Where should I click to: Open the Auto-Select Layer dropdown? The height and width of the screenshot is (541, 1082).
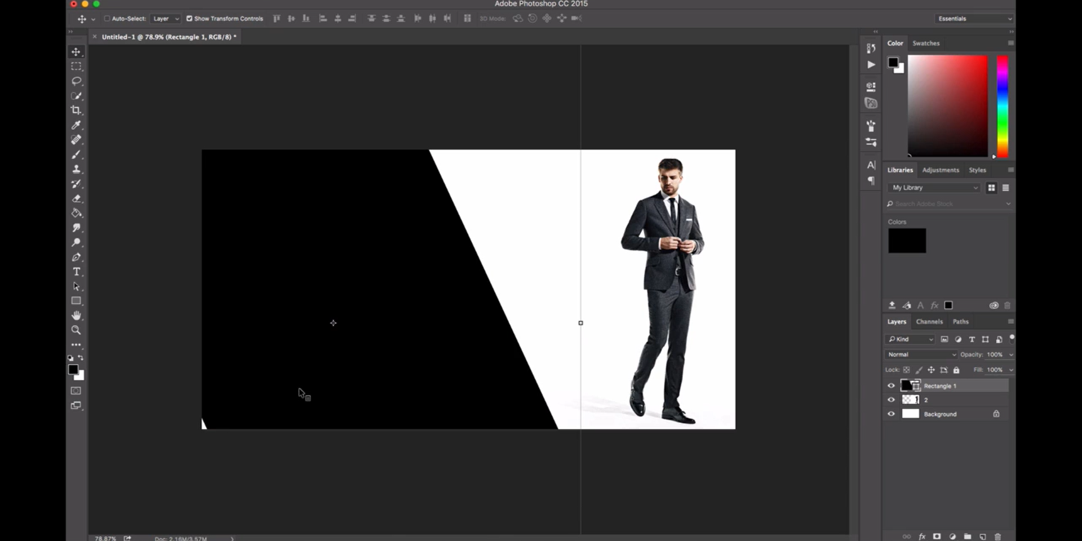click(166, 19)
